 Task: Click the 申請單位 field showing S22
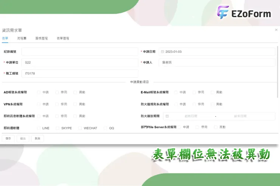80,63
